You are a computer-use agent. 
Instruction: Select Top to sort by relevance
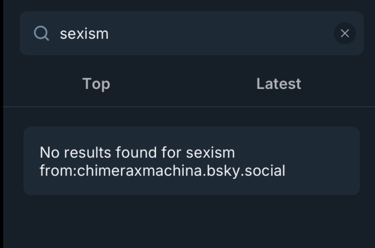pyautogui.click(x=96, y=84)
